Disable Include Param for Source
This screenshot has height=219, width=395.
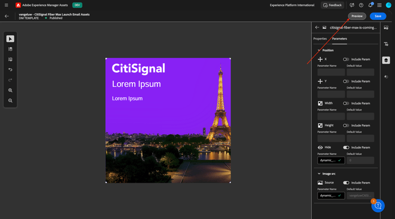click(346, 183)
